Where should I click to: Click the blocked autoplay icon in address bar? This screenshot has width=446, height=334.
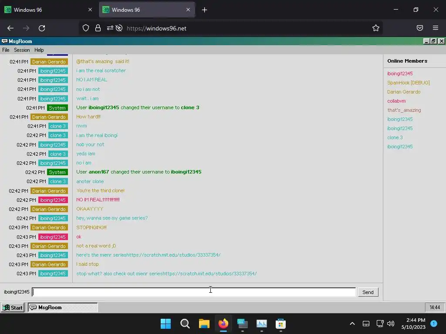coord(119,28)
